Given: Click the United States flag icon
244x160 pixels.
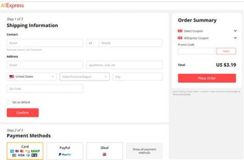Looking at the screenshot, I should tap(12, 77).
